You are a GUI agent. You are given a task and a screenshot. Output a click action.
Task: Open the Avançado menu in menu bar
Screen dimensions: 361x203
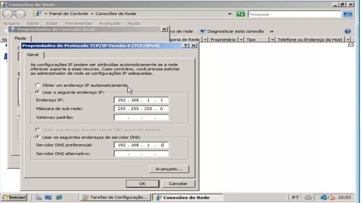click(109, 23)
